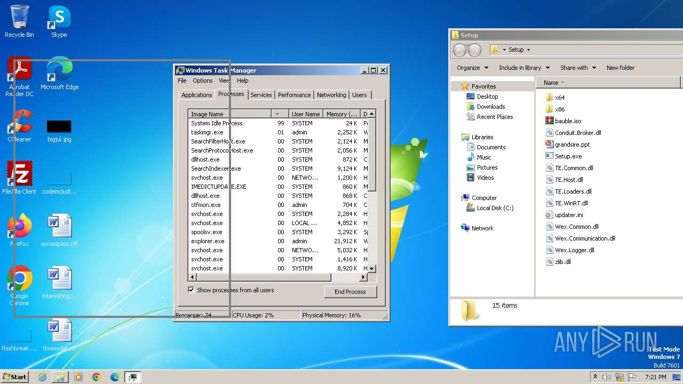683x384 pixels.
Task: Select zlib.dll in the file list
Action: (x=558, y=262)
